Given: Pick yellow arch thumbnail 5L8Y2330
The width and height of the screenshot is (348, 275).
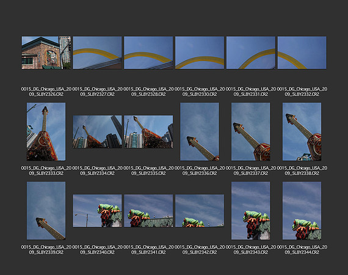Looking at the screenshot, I should tap(200, 53).
